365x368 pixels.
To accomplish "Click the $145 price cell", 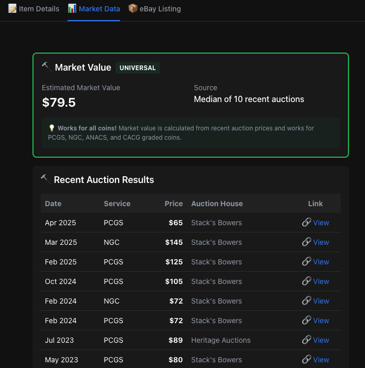I will pyautogui.click(x=174, y=242).
